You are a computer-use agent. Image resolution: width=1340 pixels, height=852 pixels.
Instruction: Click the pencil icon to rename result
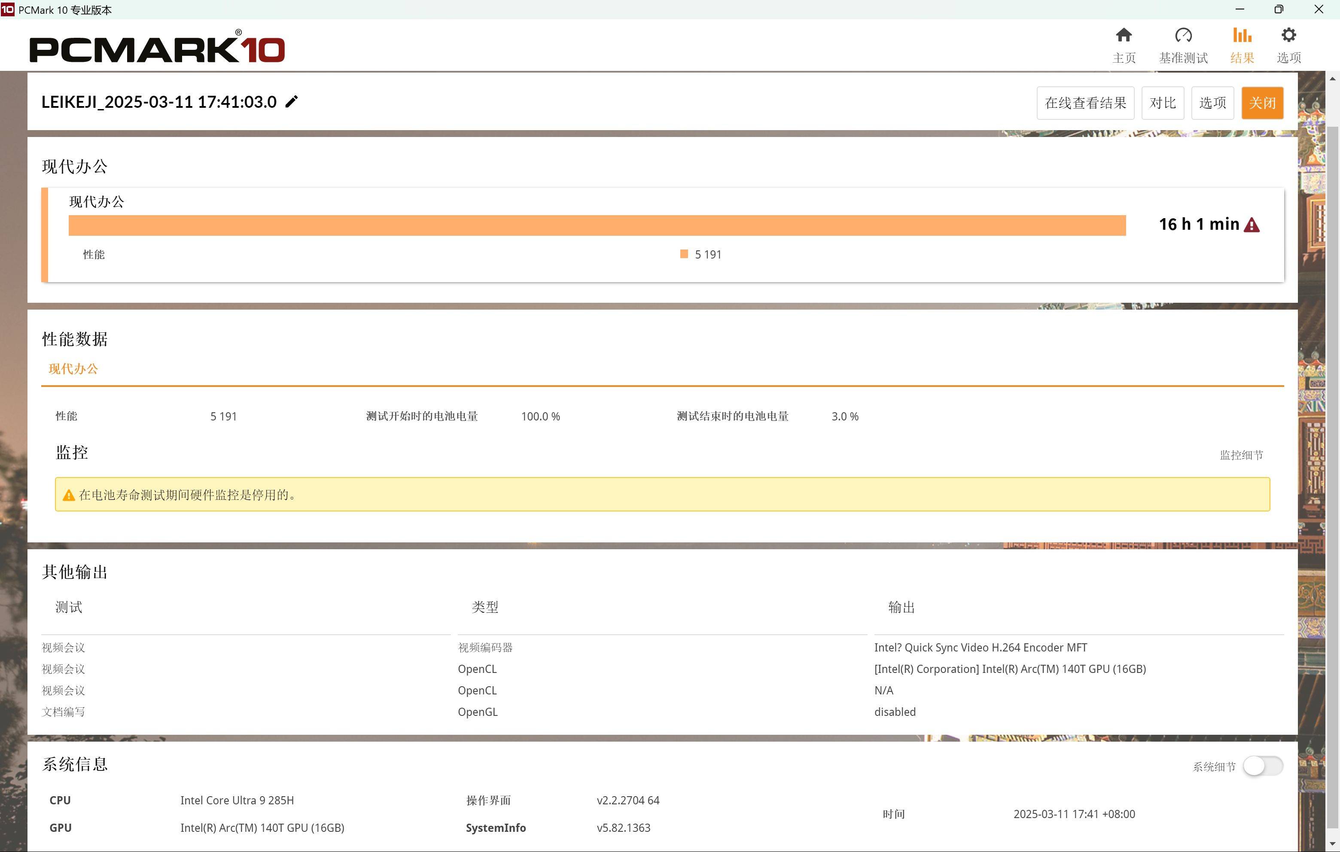[292, 102]
